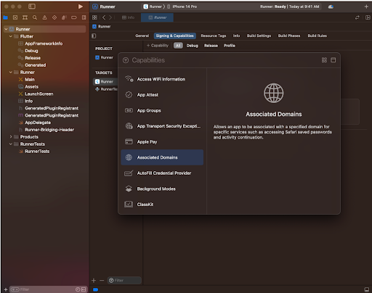Open the Find navigator magnifier icon
Viewport: 372px width, 293px height.
[35, 17]
